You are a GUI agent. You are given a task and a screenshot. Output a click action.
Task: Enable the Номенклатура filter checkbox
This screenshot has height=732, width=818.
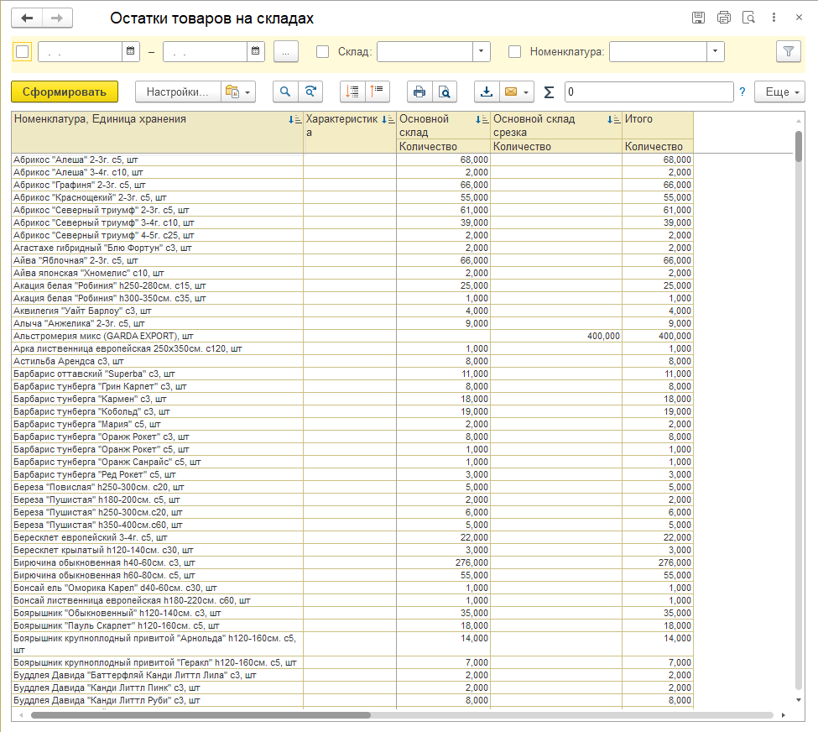pos(515,52)
